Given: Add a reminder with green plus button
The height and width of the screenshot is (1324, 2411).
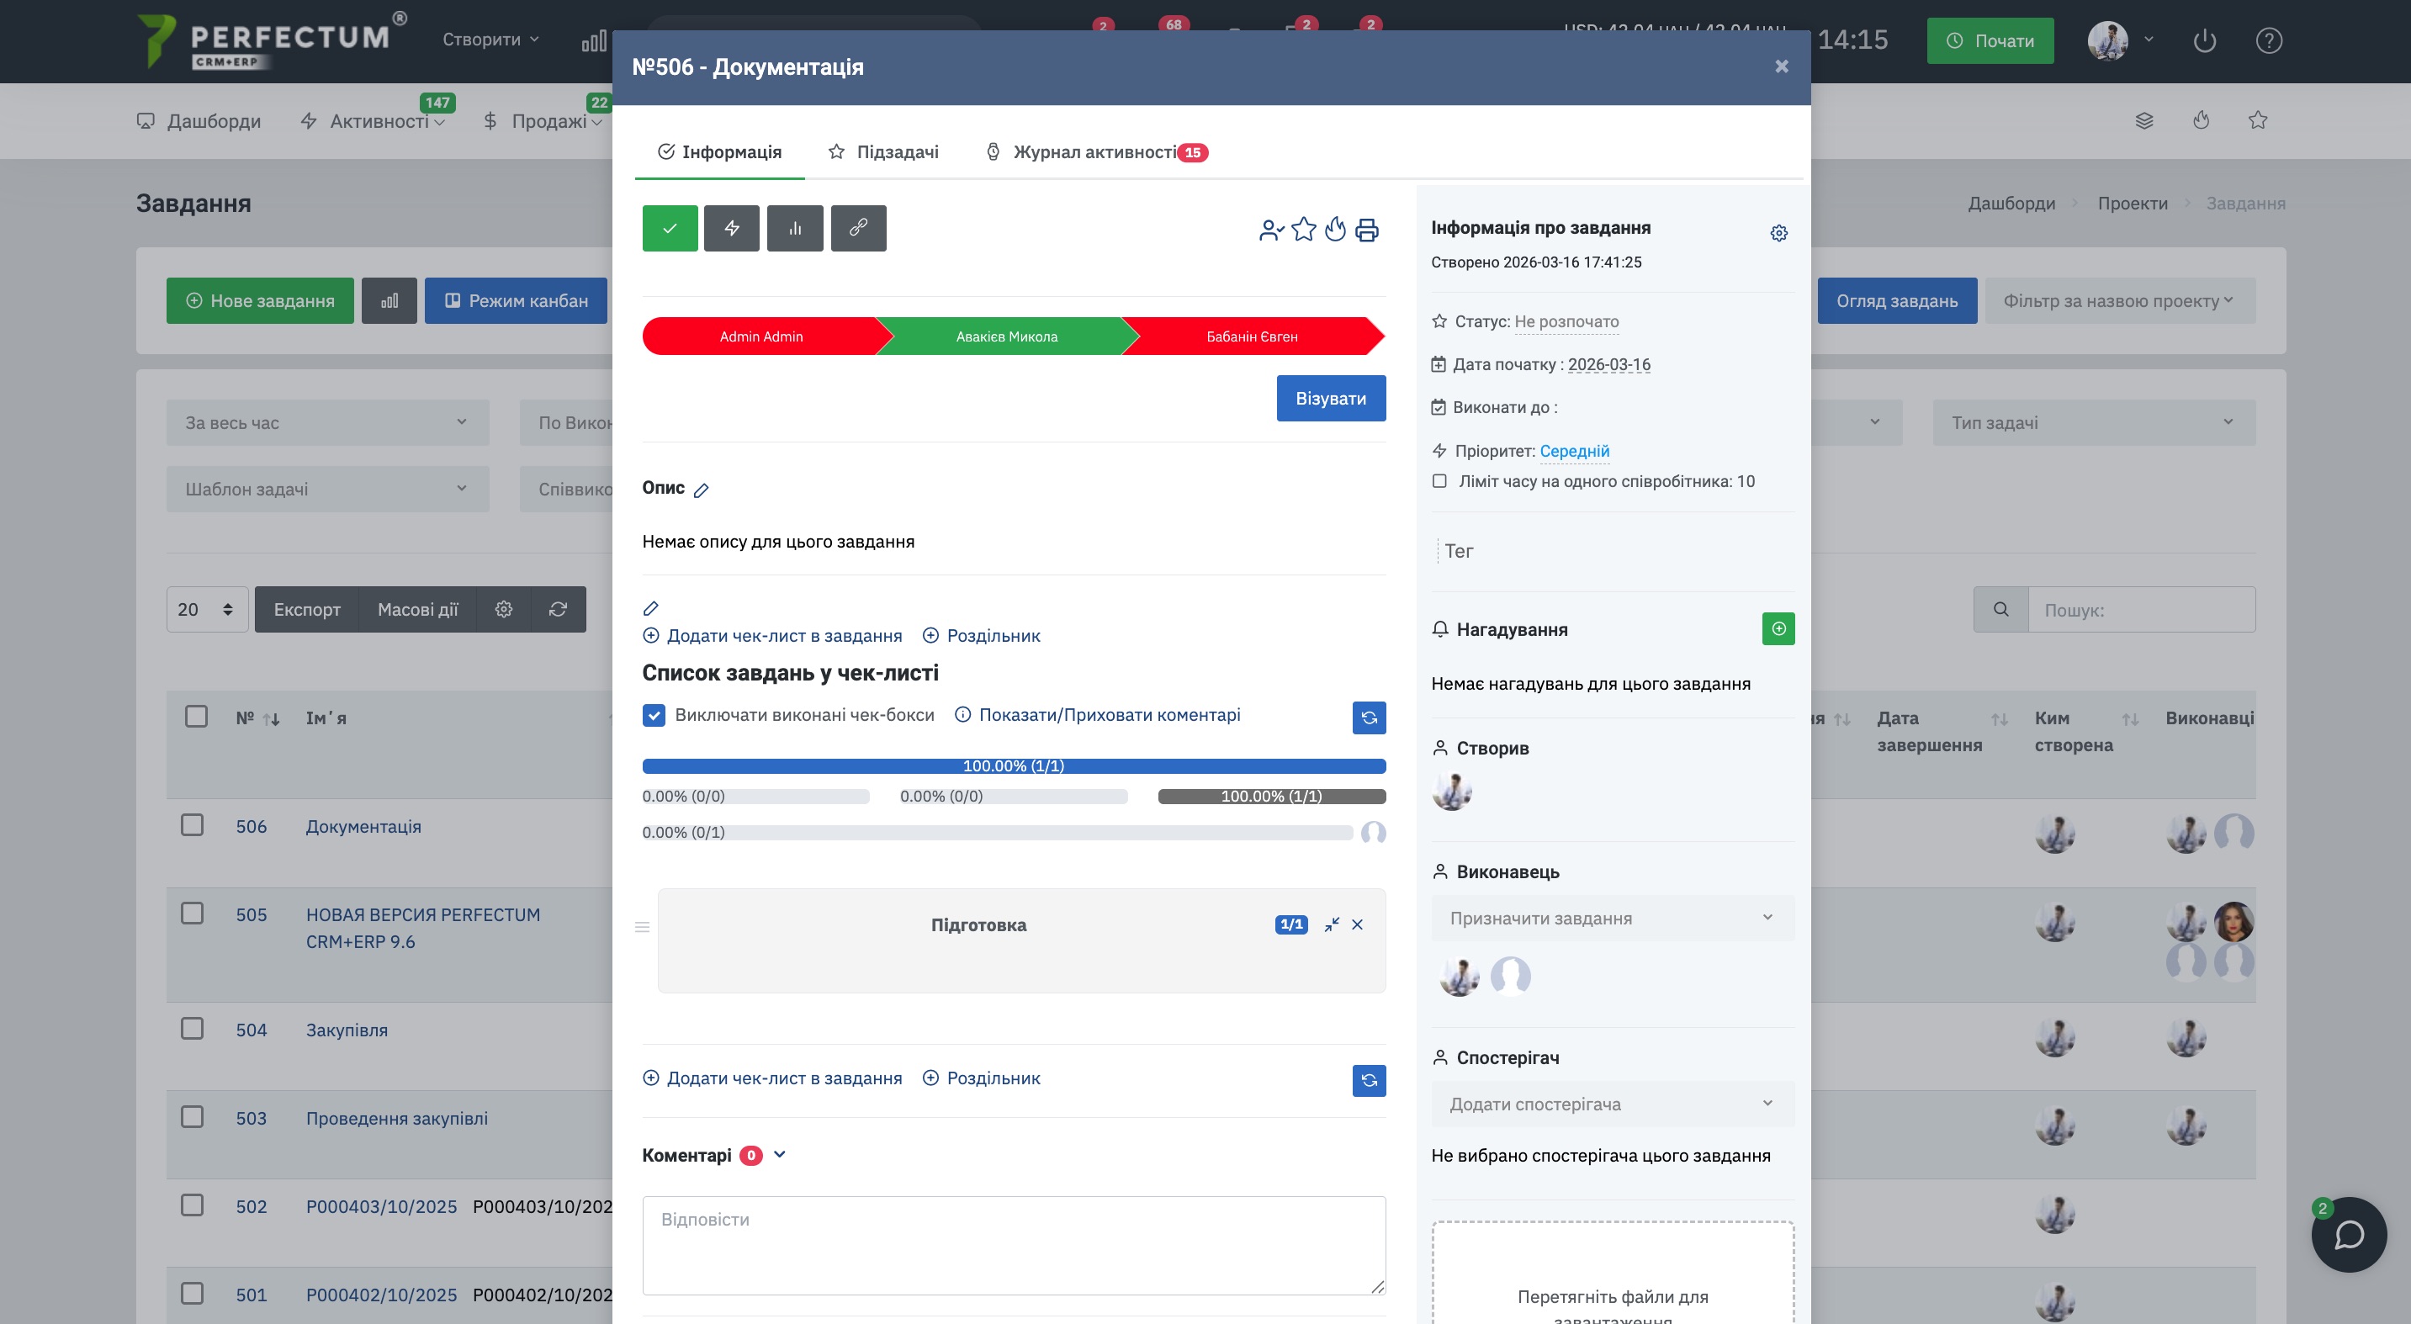Looking at the screenshot, I should pos(1778,629).
